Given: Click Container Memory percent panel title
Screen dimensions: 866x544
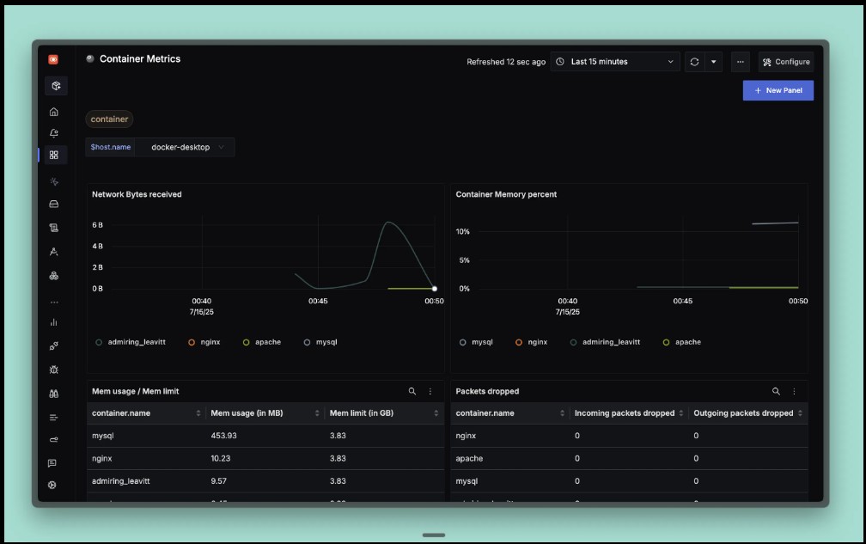Looking at the screenshot, I should click(x=506, y=194).
